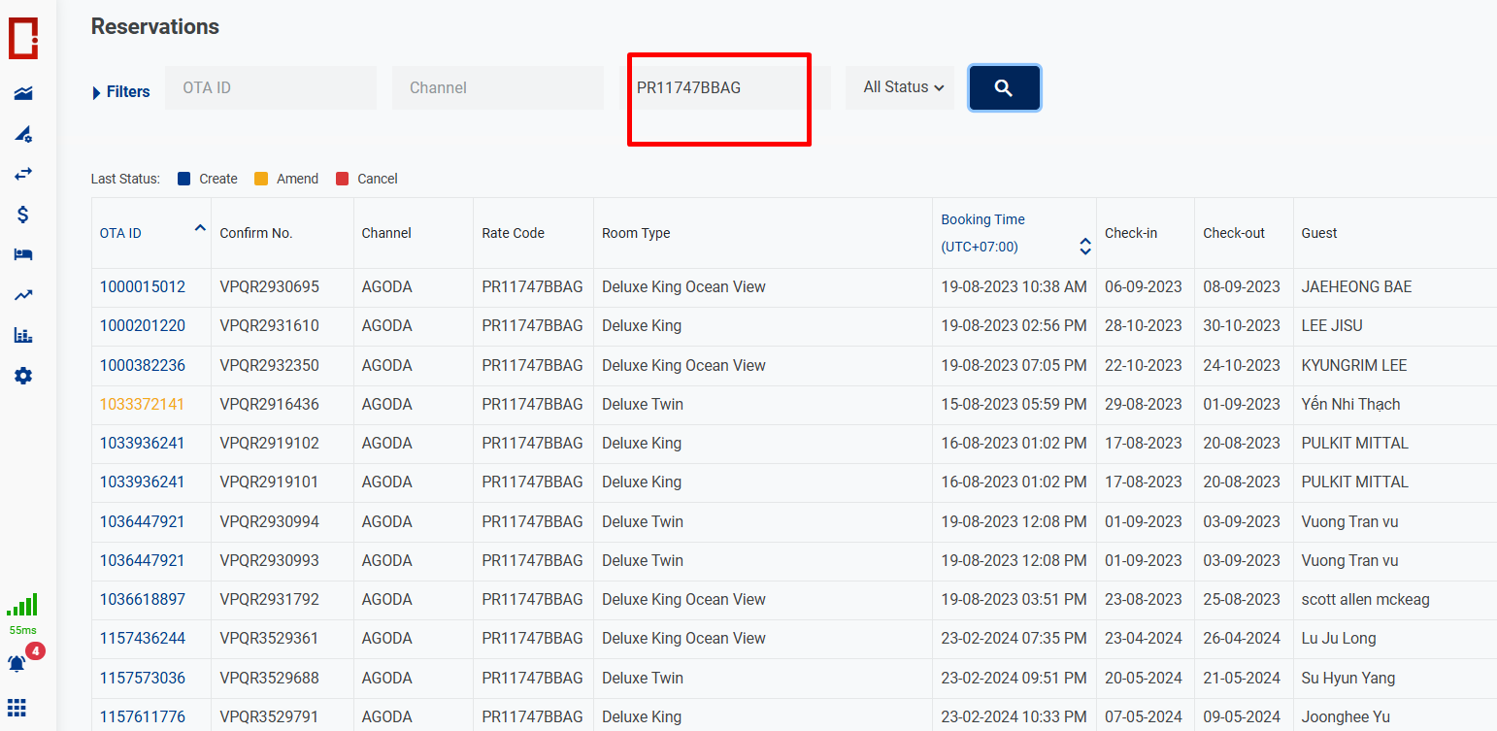The width and height of the screenshot is (1497, 731).
Task: Open the amended reservation 1033372141
Action: [x=142, y=404]
